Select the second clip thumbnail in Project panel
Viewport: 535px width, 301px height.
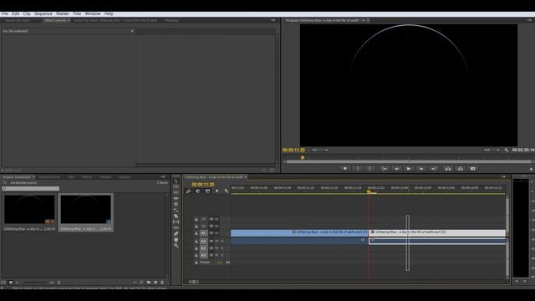point(85,210)
